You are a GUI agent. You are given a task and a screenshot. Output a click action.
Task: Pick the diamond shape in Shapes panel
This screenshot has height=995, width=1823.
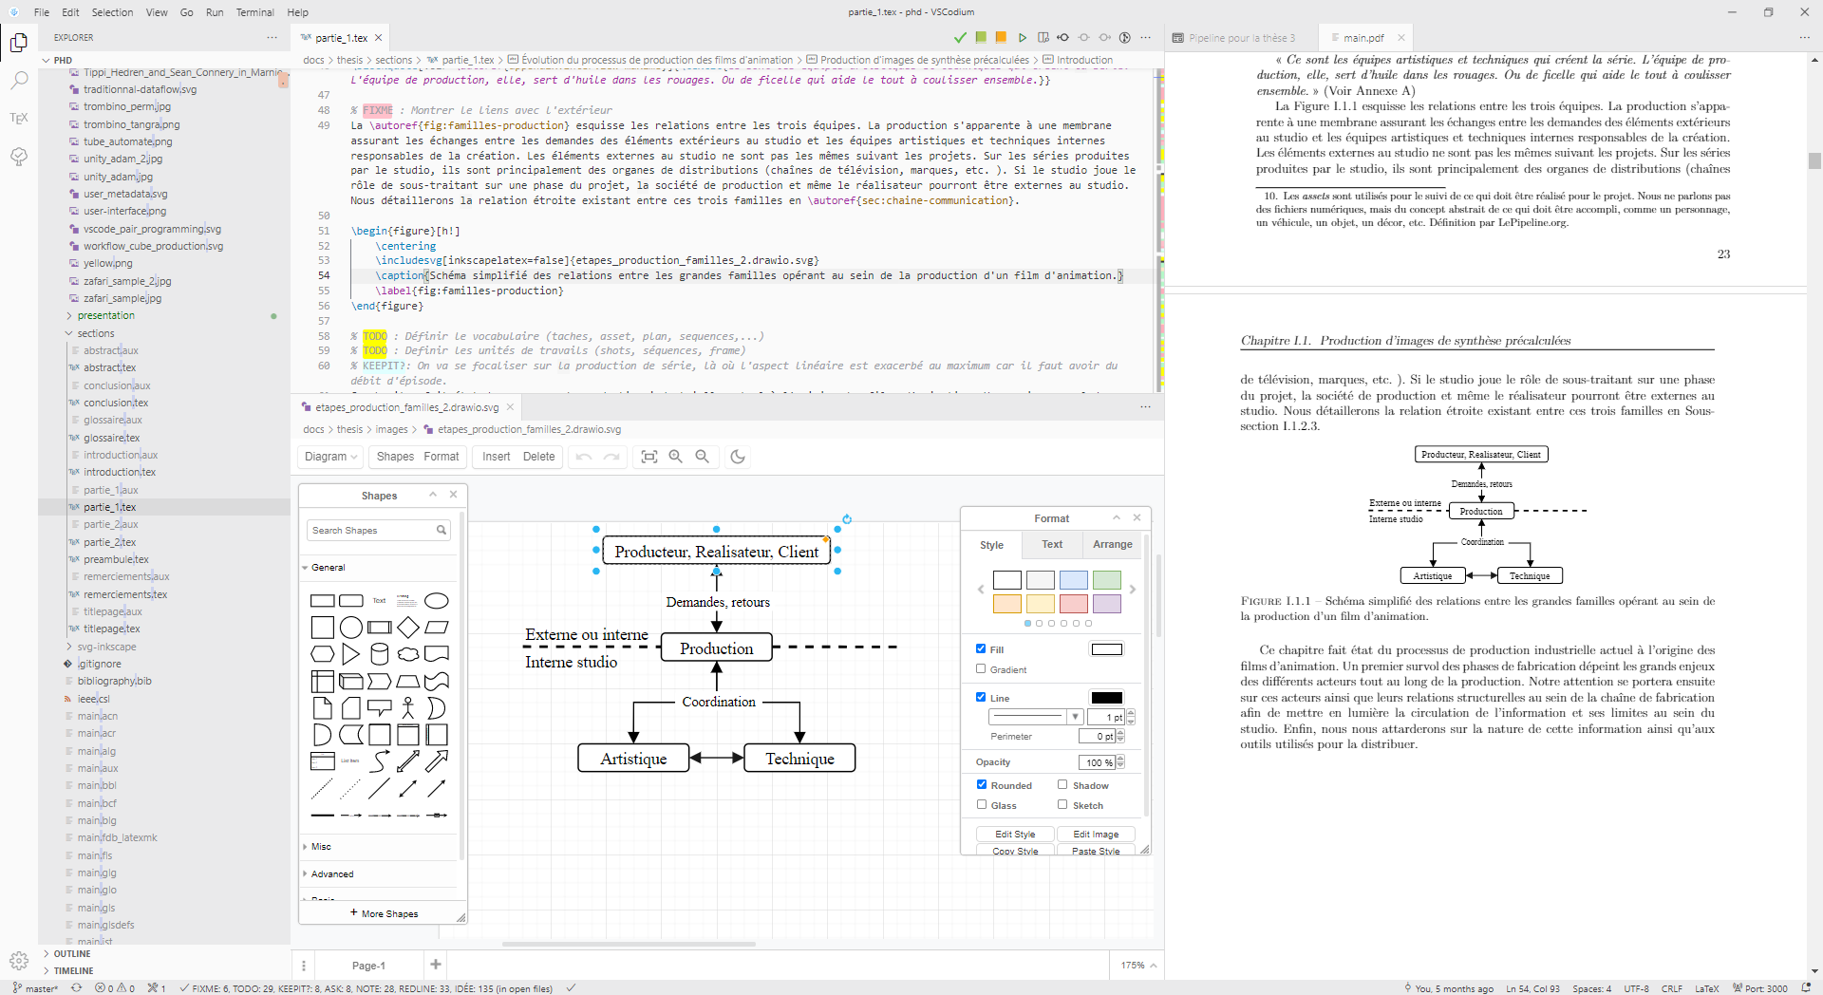click(407, 628)
